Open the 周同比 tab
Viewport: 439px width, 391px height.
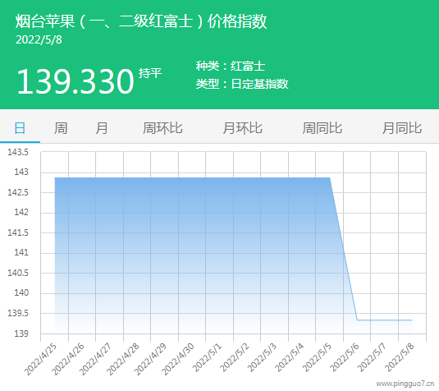click(322, 128)
